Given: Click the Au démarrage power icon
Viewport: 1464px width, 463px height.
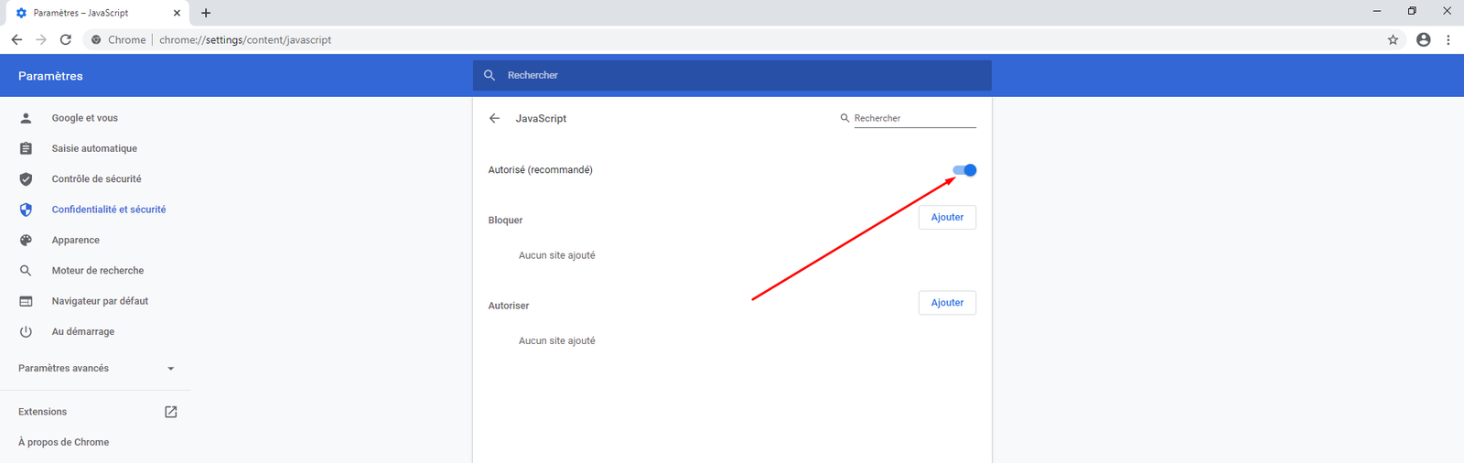Looking at the screenshot, I should click(x=26, y=332).
